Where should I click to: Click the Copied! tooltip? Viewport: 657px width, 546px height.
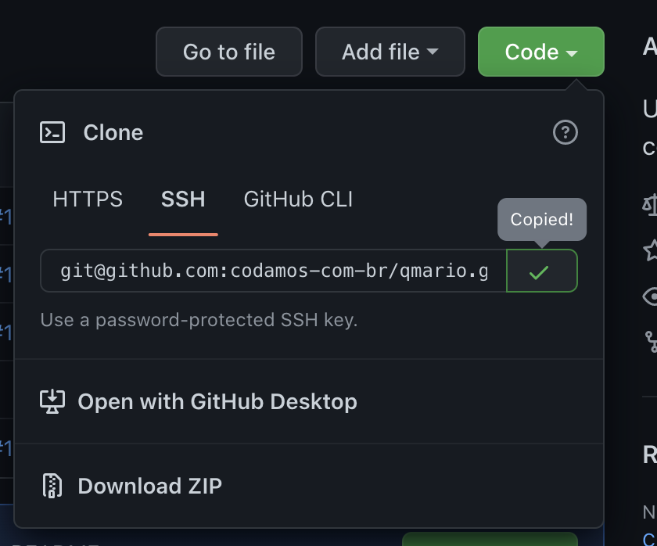[x=542, y=219]
